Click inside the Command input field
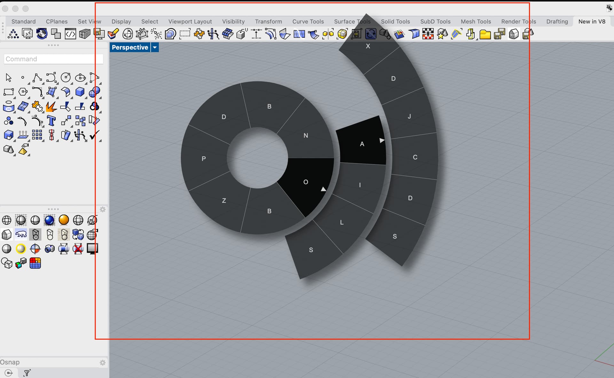Image resolution: width=614 pixels, height=378 pixels. [53, 59]
